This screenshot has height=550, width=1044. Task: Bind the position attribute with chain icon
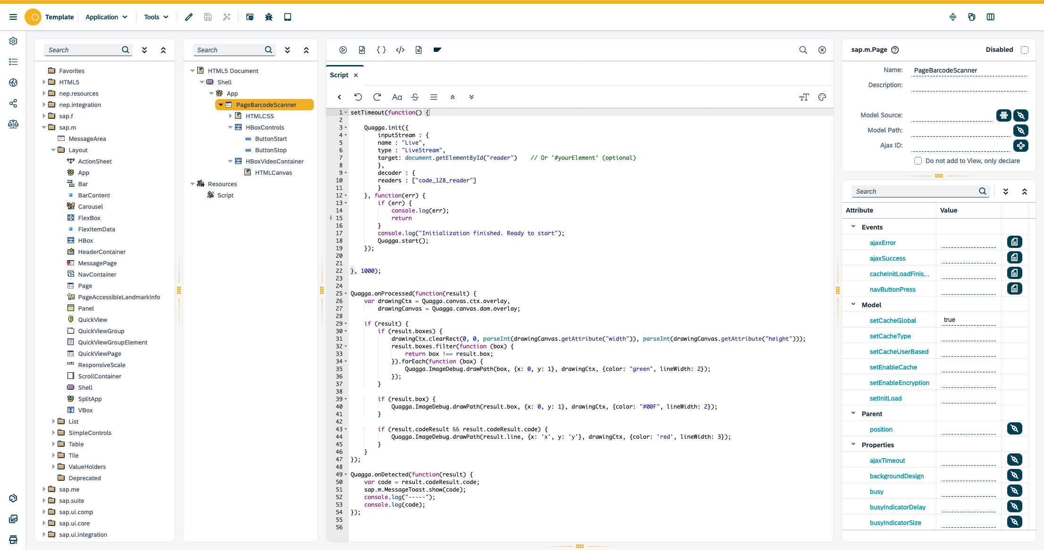click(x=1015, y=428)
